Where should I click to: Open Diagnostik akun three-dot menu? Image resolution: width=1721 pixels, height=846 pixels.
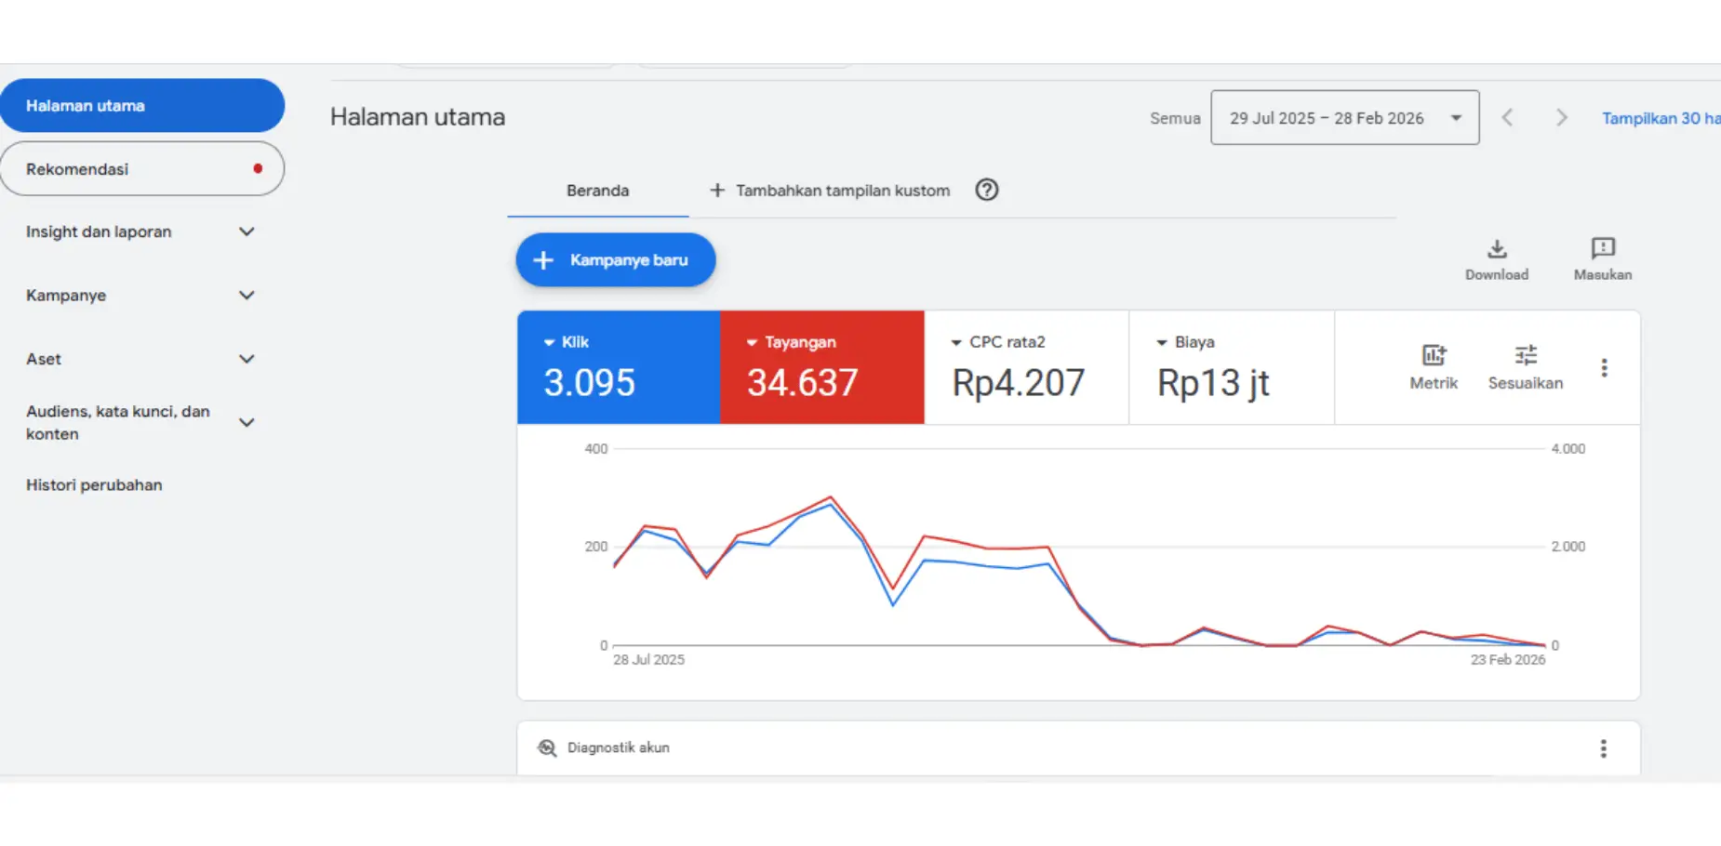click(x=1603, y=748)
